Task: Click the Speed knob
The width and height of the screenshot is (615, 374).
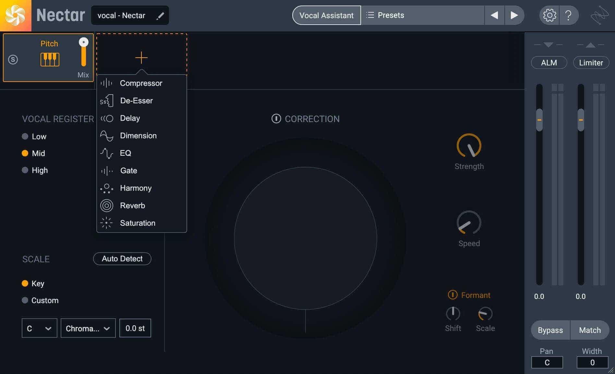Action: pyautogui.click(x=469, y=223)
